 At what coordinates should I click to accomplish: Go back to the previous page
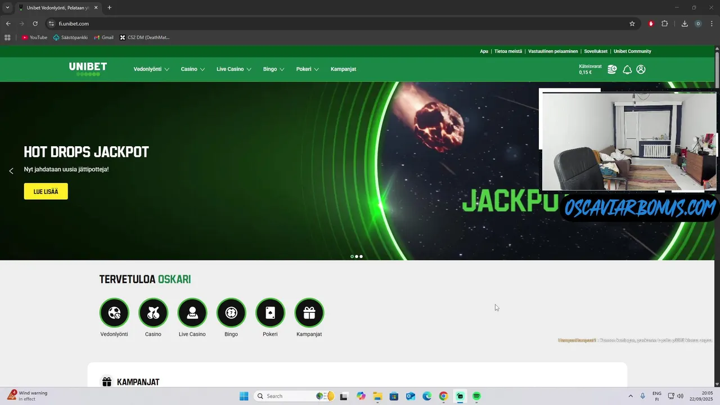(x=8, y=24)
